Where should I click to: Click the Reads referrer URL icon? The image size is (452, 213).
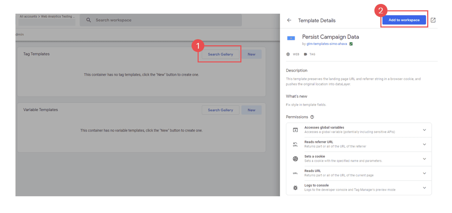click(295, 144)
